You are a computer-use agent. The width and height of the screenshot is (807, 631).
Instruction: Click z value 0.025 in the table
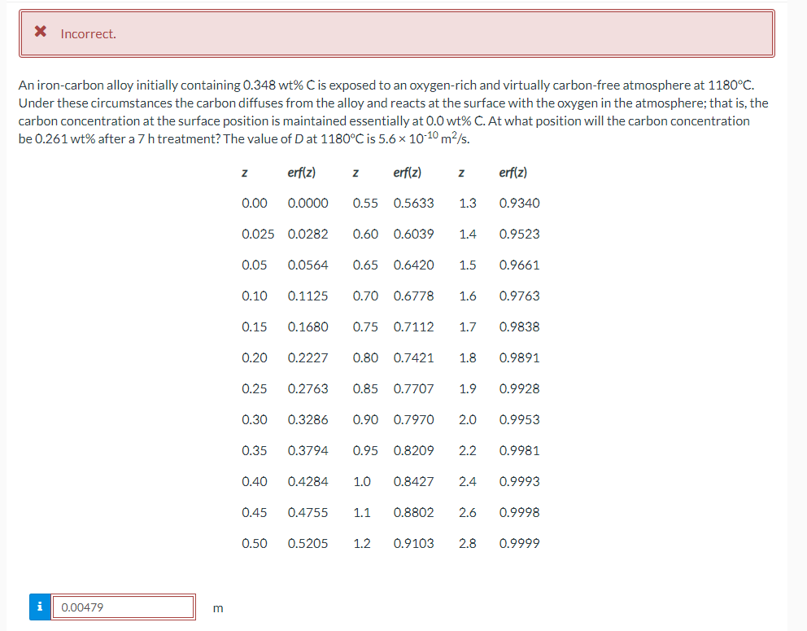tap(258, 234)
